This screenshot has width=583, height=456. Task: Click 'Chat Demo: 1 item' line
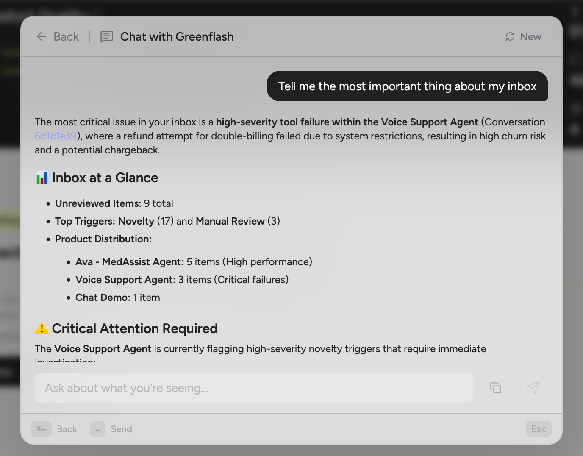tap(118, 298)
